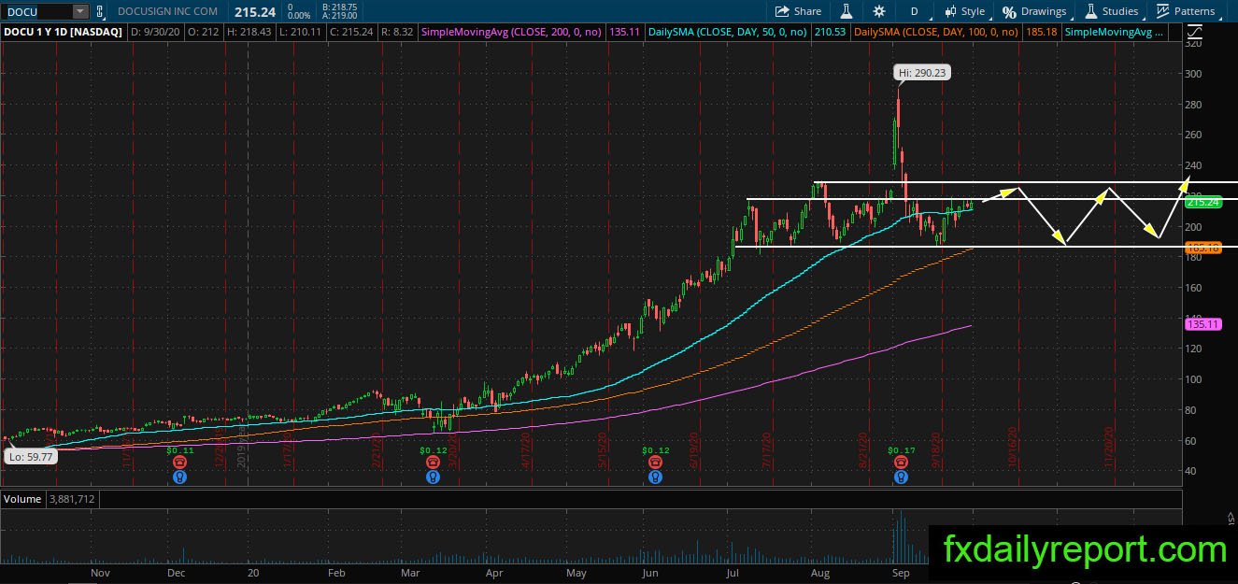The image size is (1238, 584).
Task: Click the H: 218.43 high value
Action: pos(250,32)
